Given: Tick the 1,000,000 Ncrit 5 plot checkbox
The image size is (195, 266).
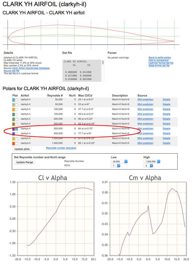Looking at the screenshot, I should click(16, 144).
